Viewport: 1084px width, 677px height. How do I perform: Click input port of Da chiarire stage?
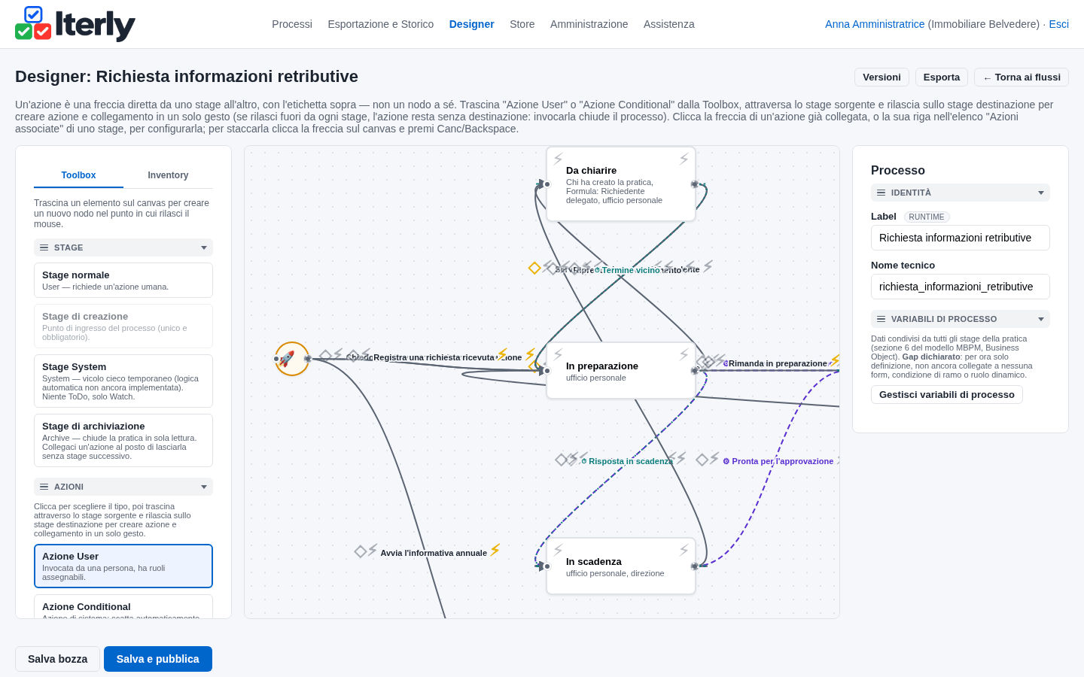point(547,184)
